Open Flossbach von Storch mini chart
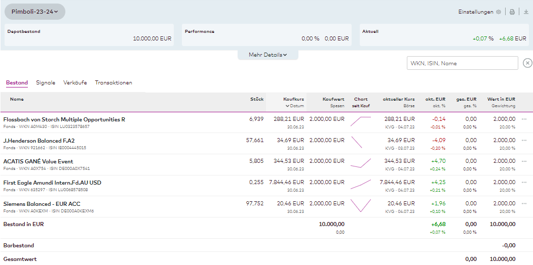Image resolution: width=533 pixels, height=265 pixels. click(x=361, y=121)
